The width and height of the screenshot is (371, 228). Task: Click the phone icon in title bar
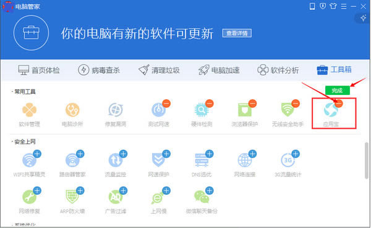312,6
